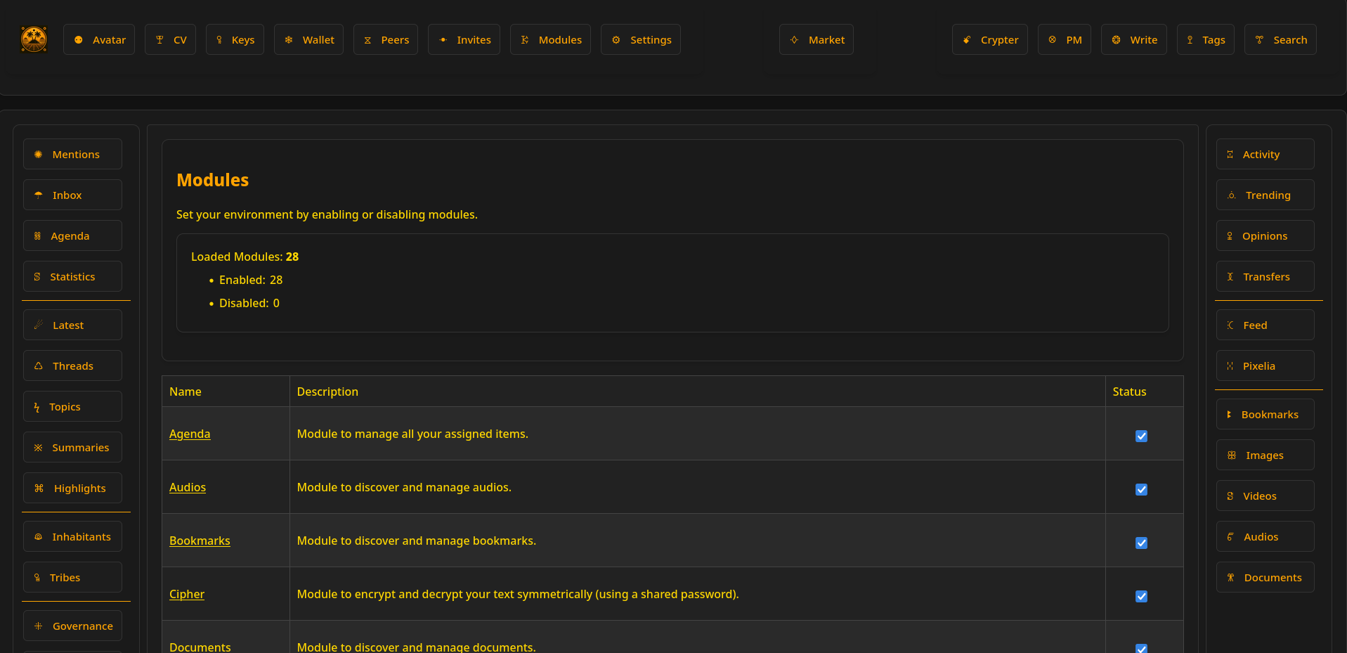Click the "Disabled: 0" list item
This screenshot has width=1347, height=653.
[x=249, y=303]
